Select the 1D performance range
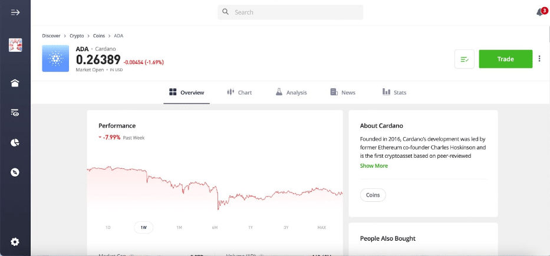 (x=108, y=228)
